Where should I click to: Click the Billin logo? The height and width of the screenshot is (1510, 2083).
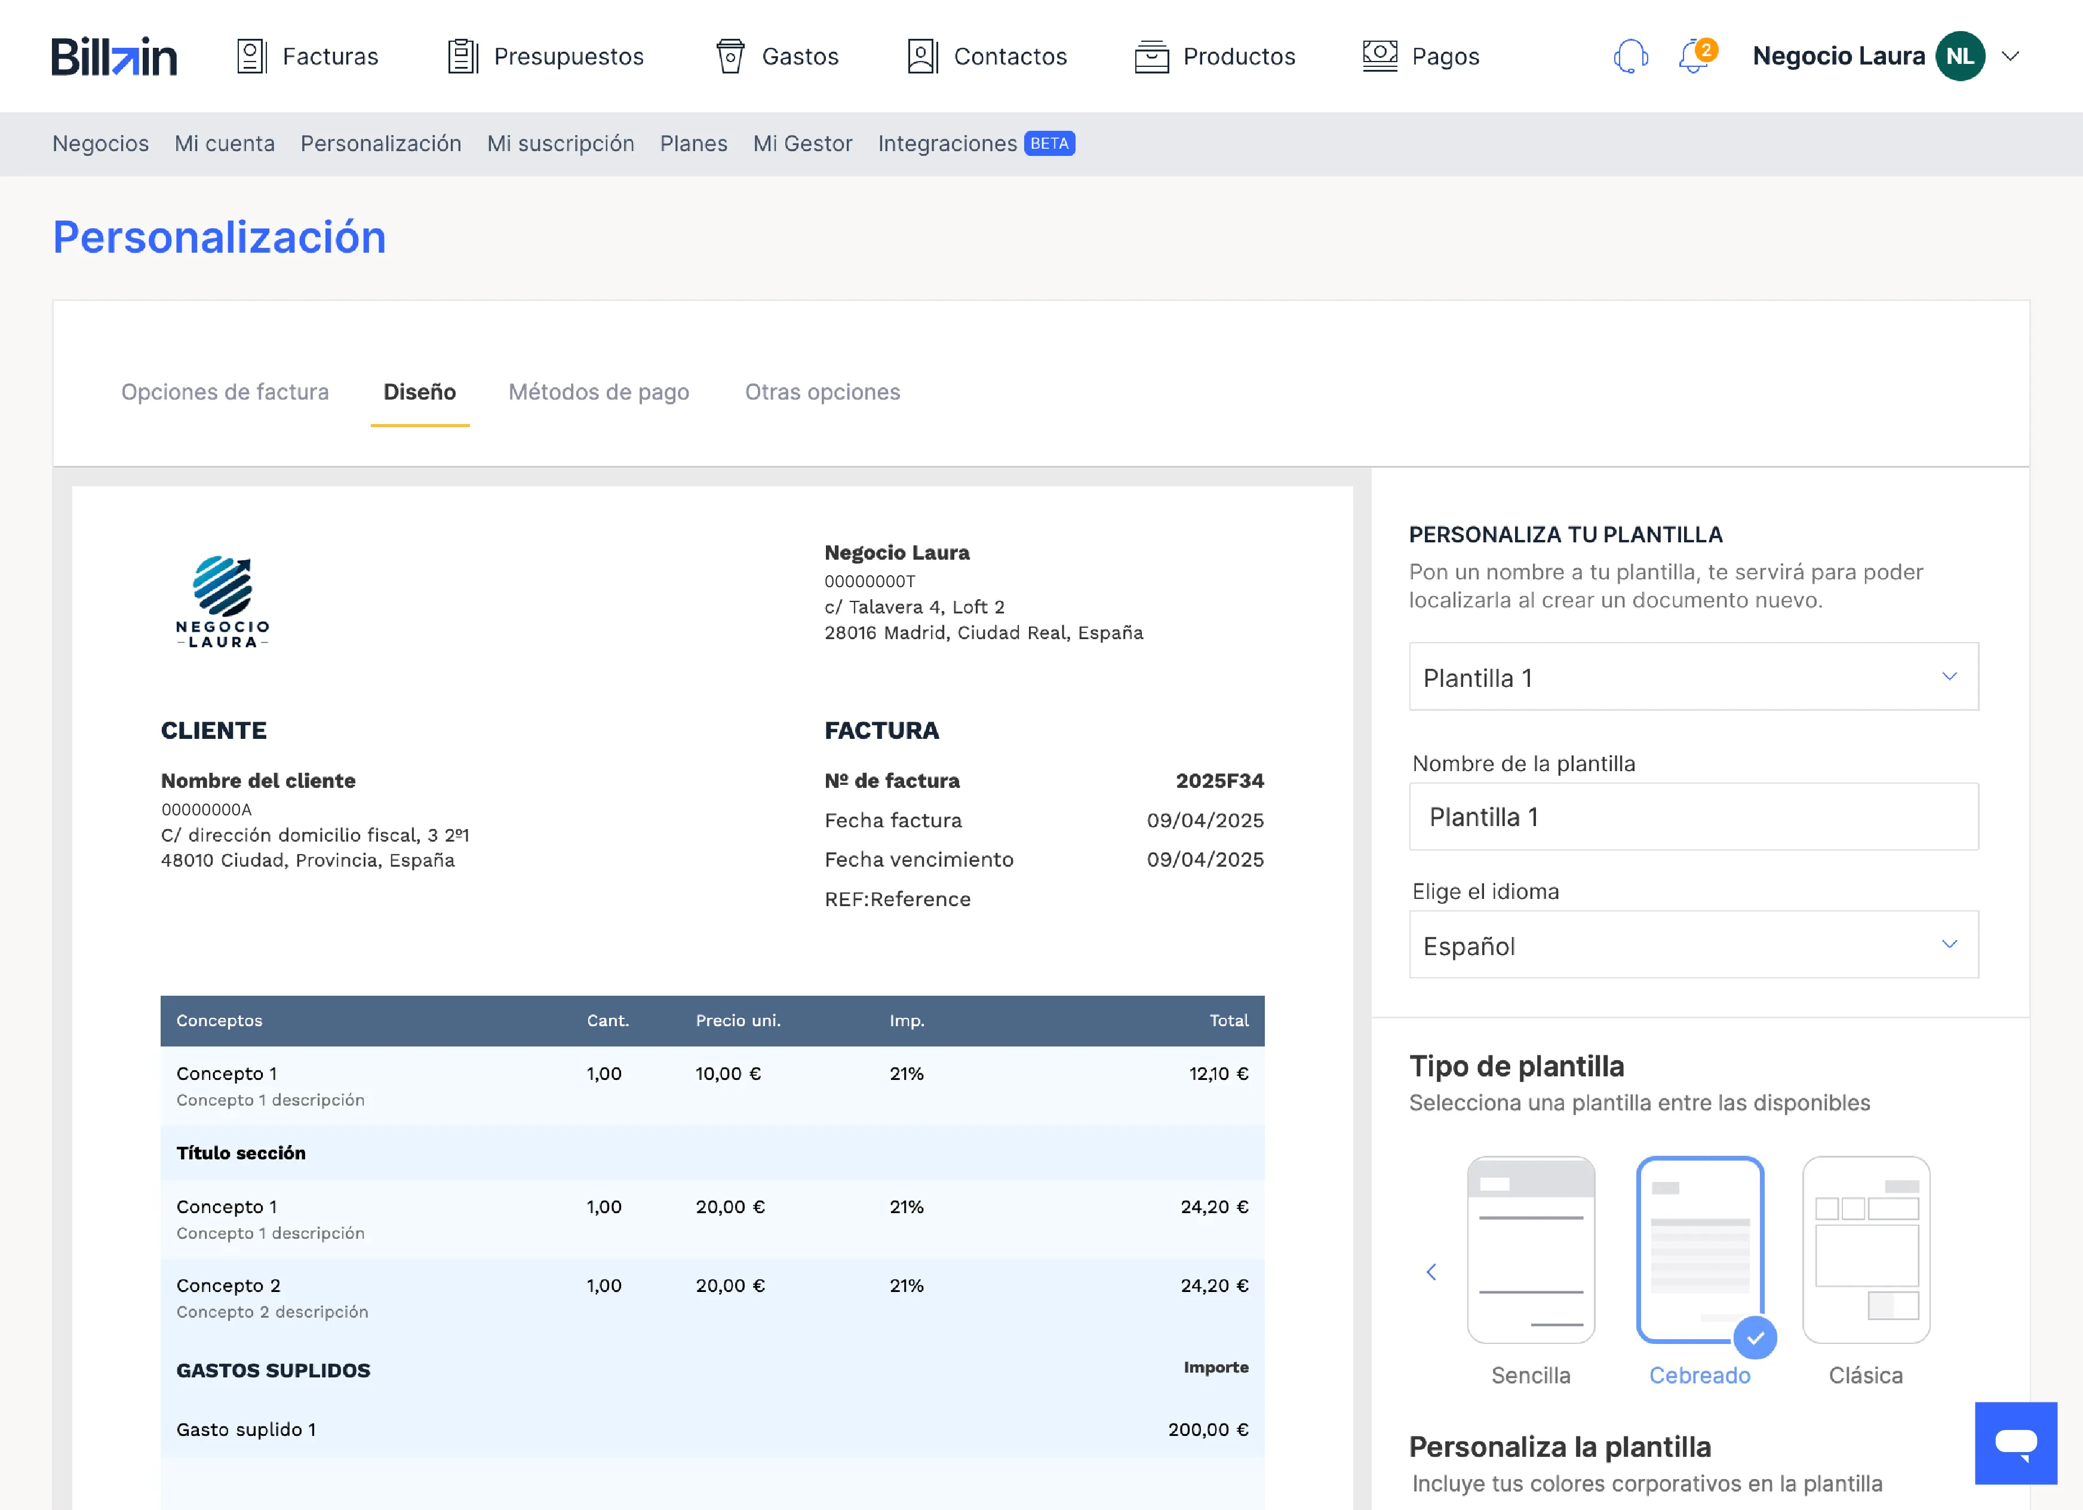(114, 56)
